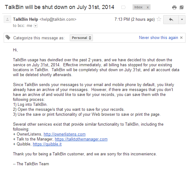This screenshot has height=173, width=188.
Task: Click the email subject line
Action: click(59, 7)
